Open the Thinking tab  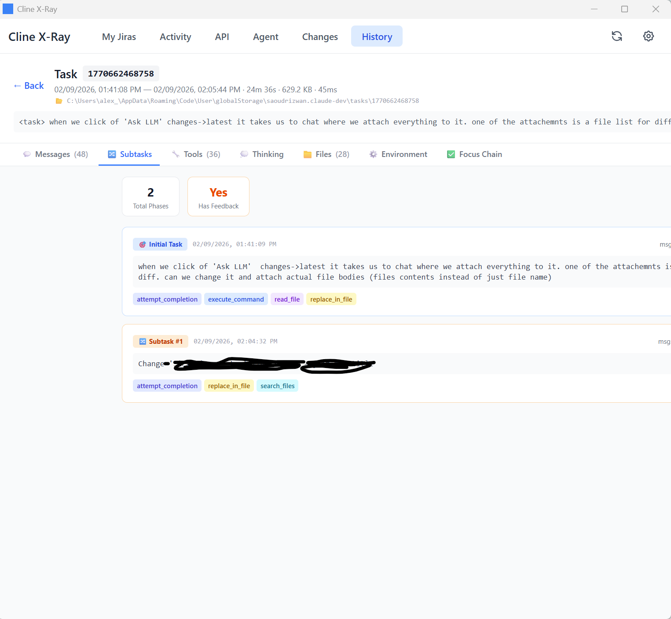point(262,154)
